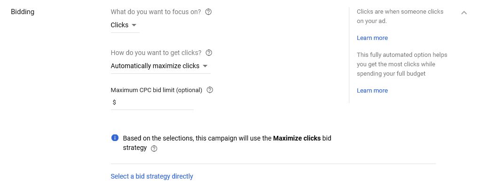Click the "Bidding" section heading
Screen dimensions: 481x196
pyautogui.click(x=23, y=12)
